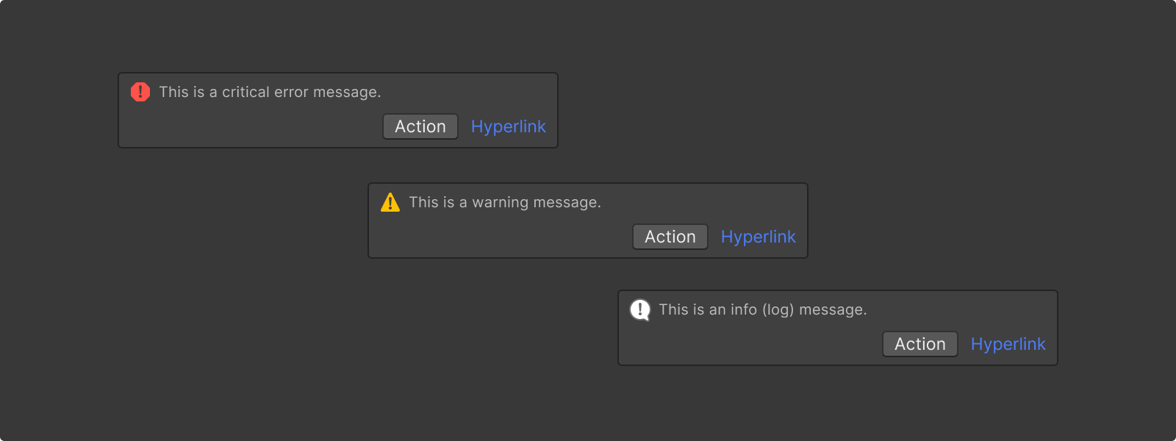
Task: Open Hyperlink in the warning message box
Action: 759,237
